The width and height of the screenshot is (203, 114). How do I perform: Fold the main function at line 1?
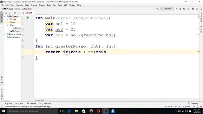point(33,18)
